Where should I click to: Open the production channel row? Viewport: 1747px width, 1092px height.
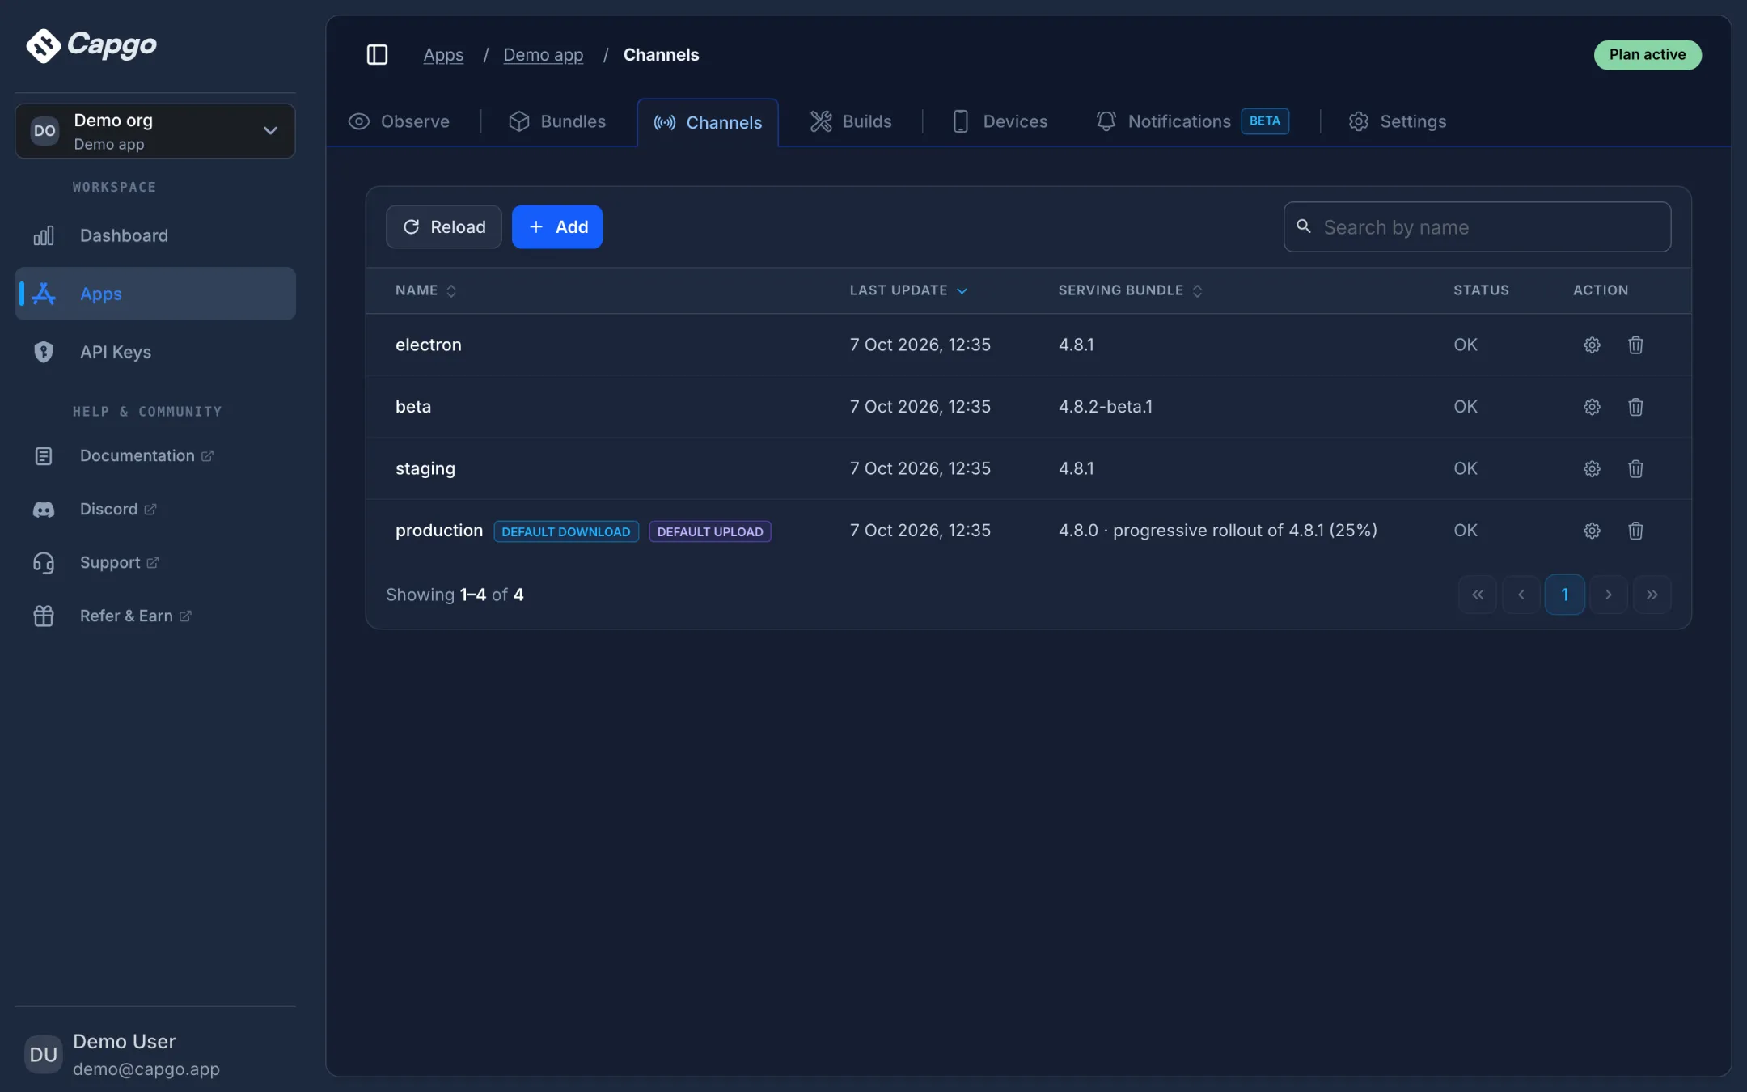1029,531
